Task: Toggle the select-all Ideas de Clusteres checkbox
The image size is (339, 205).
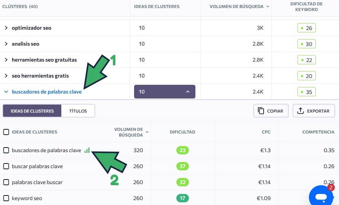Action: [6, 132]
